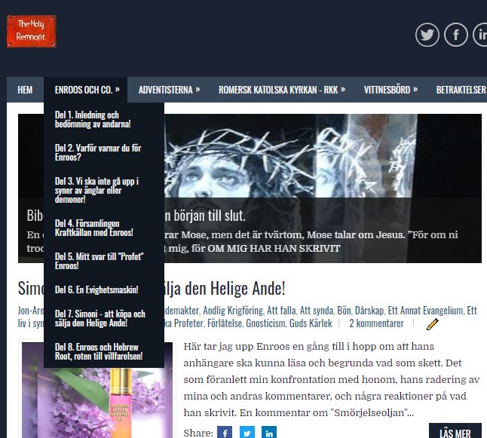The height and width of the screenshot is (438, 487).
Task: Open the Andlig Krigföring category link
Action: 233,311
